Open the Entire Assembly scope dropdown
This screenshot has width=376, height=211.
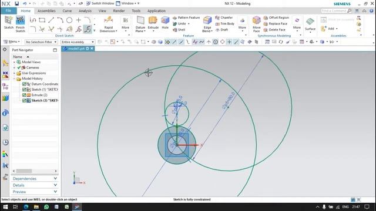click(x=78, y=42)
